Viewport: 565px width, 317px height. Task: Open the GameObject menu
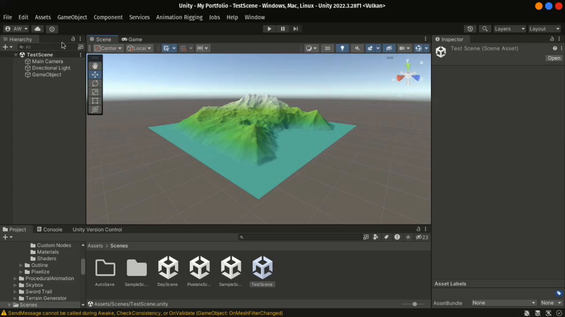point(72,17)
